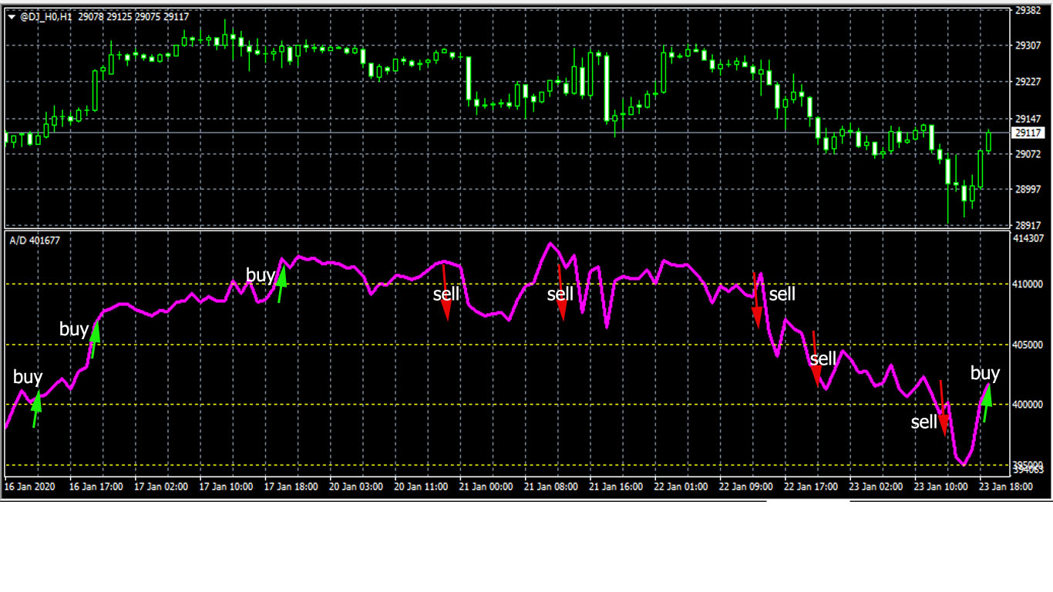Click time axis label 17 Jan 18:00

[292, 487]
